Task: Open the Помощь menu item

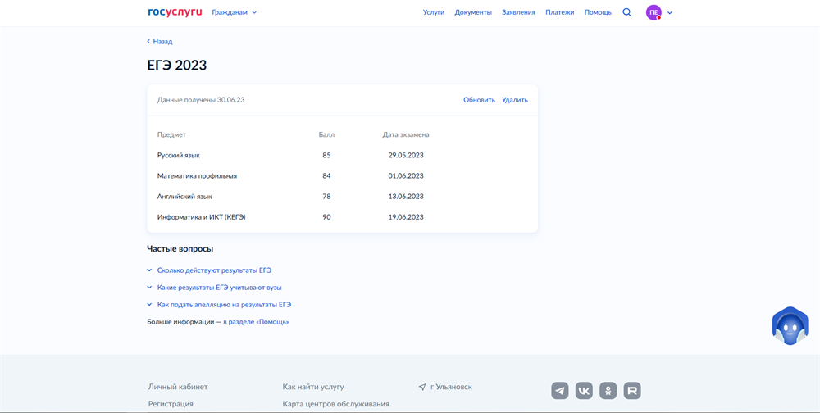Action: click(598, 12)
